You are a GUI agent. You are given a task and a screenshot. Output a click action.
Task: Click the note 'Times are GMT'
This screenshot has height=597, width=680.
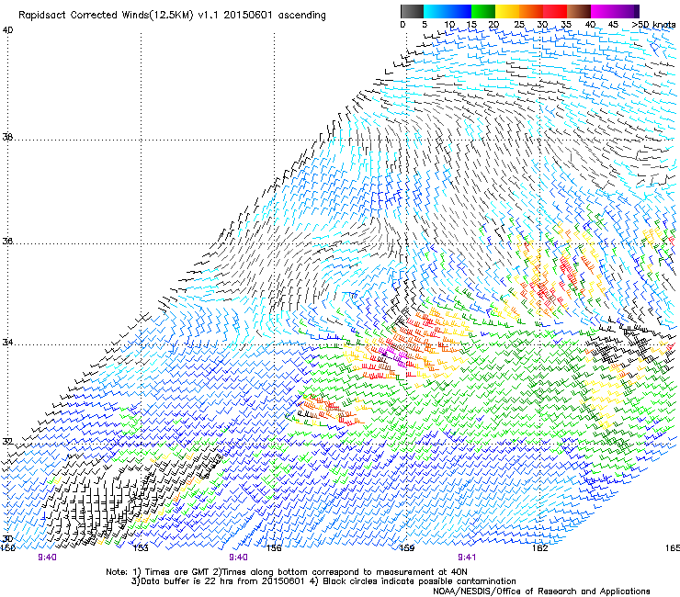click(x=177, y=572)
